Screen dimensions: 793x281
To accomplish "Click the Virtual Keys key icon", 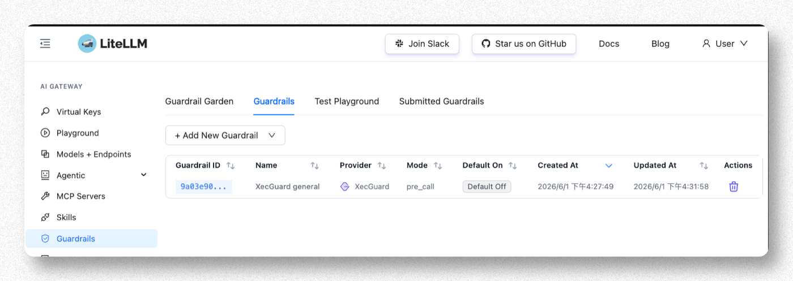I will pos(45,112).
